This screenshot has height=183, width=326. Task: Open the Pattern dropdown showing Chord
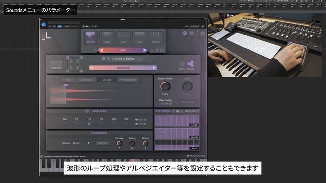(81, 143)
